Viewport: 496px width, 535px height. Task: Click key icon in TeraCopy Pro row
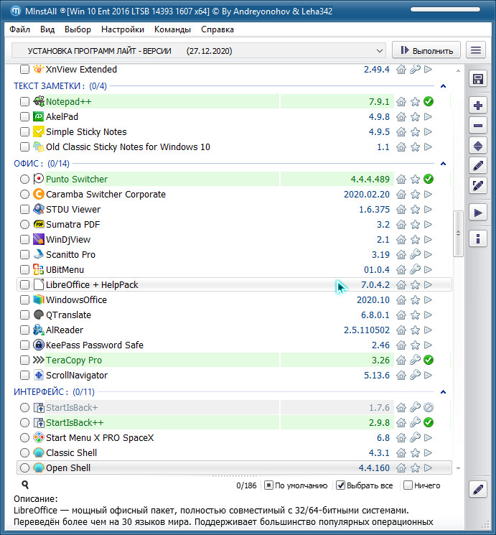coord(415,360)
